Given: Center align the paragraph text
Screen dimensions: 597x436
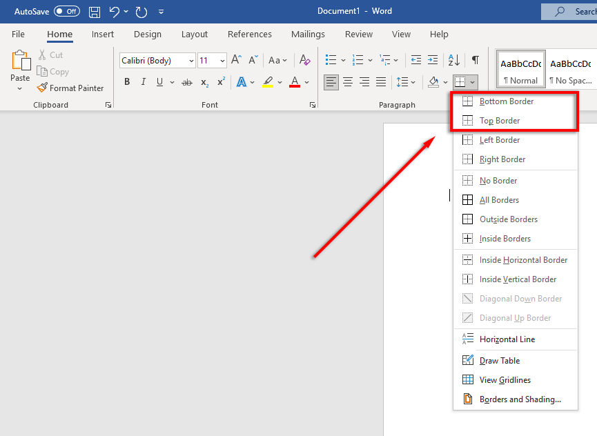Looking at the screenshot, I should click(x=348, y=82).
